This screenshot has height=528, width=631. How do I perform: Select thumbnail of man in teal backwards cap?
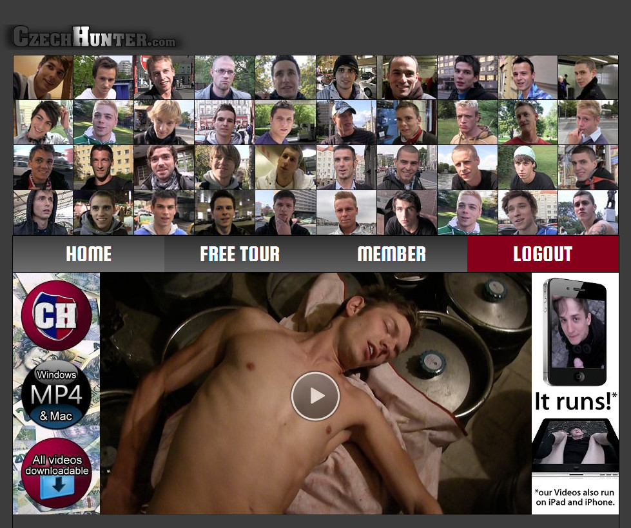coord(527,168)
